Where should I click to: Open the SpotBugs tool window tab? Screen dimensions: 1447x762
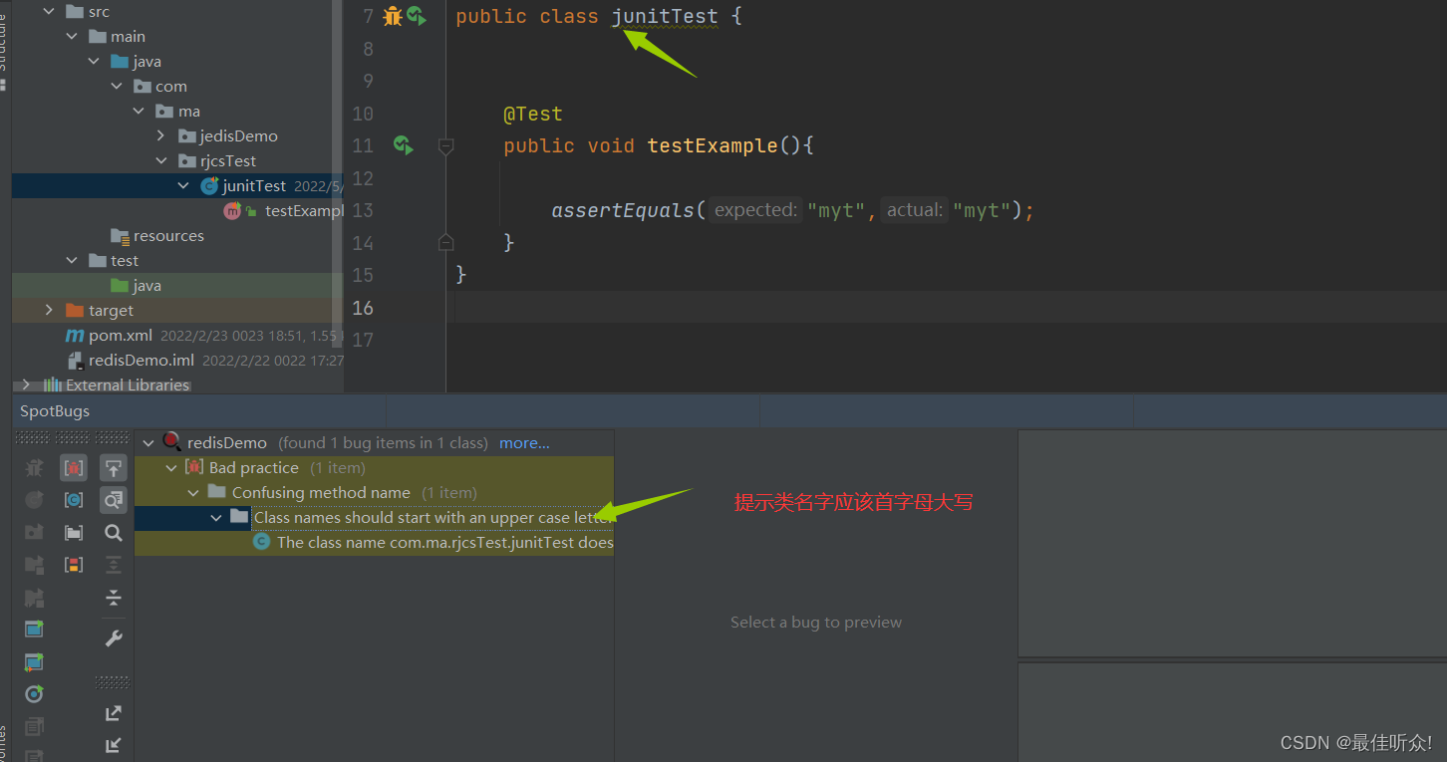click(55, 410)
